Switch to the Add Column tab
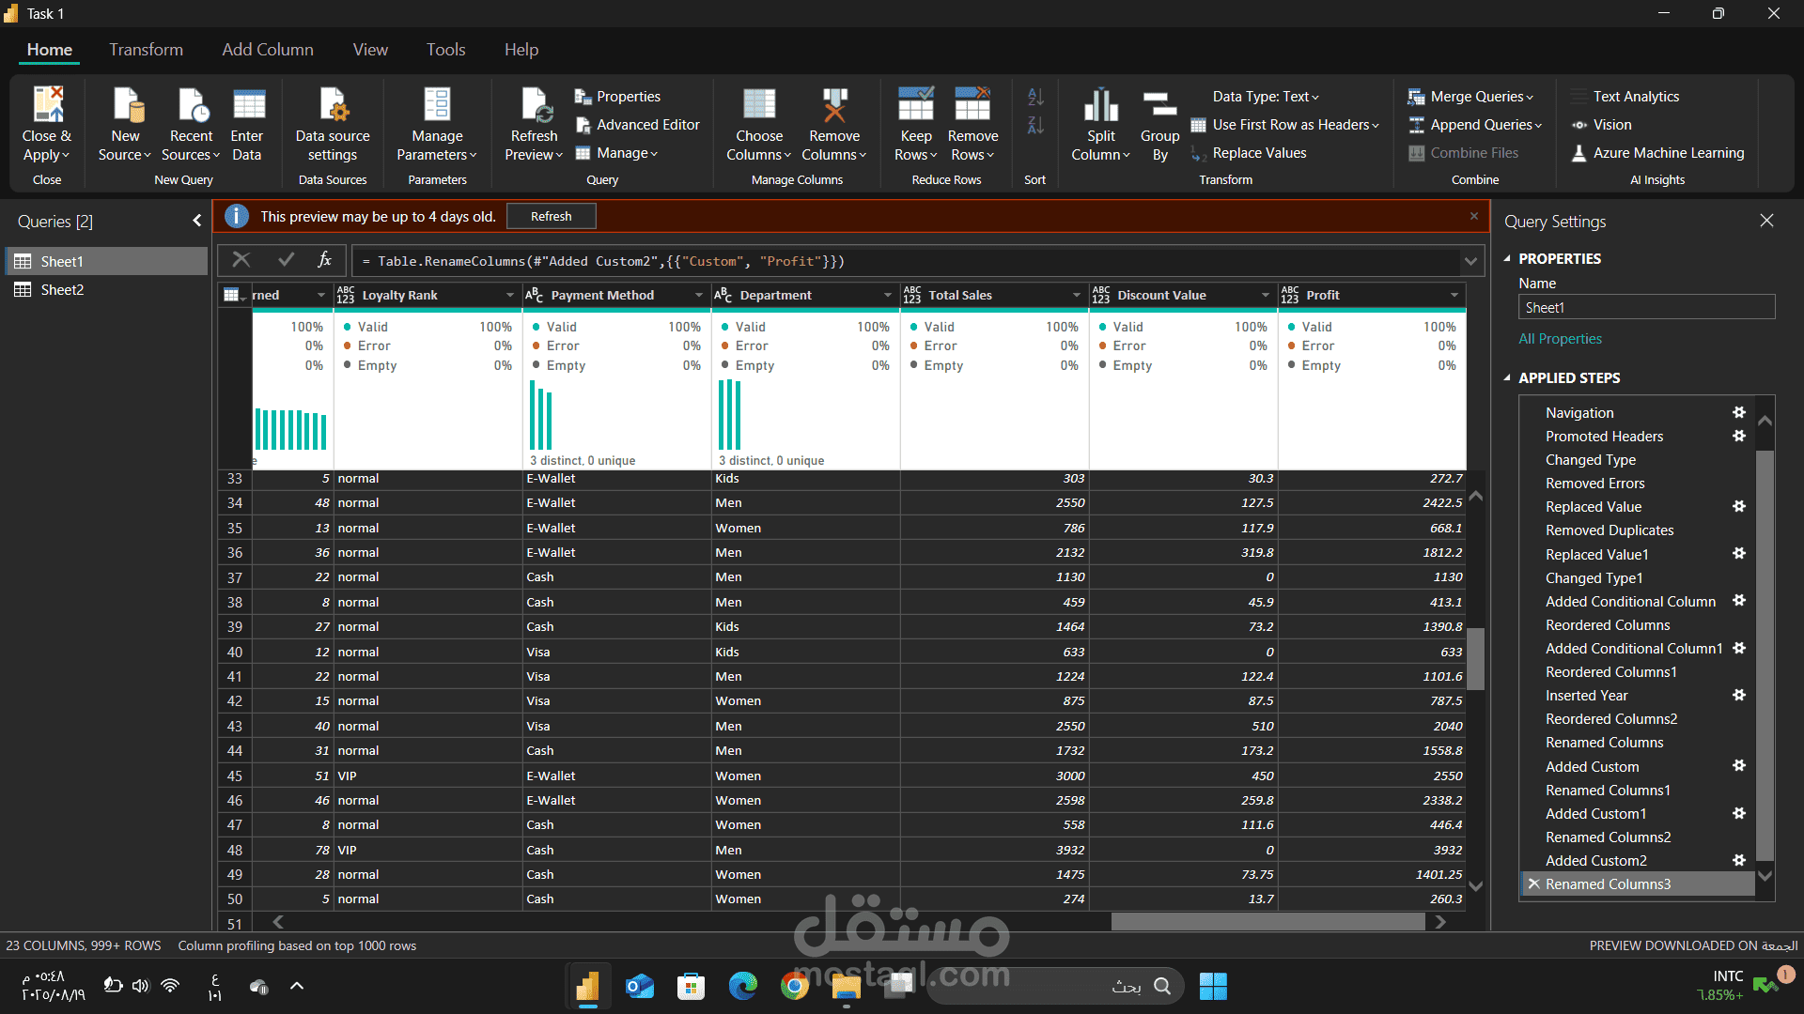Image resolution: width=1804 pixels, height=1014 pixels. coord(268,50)
